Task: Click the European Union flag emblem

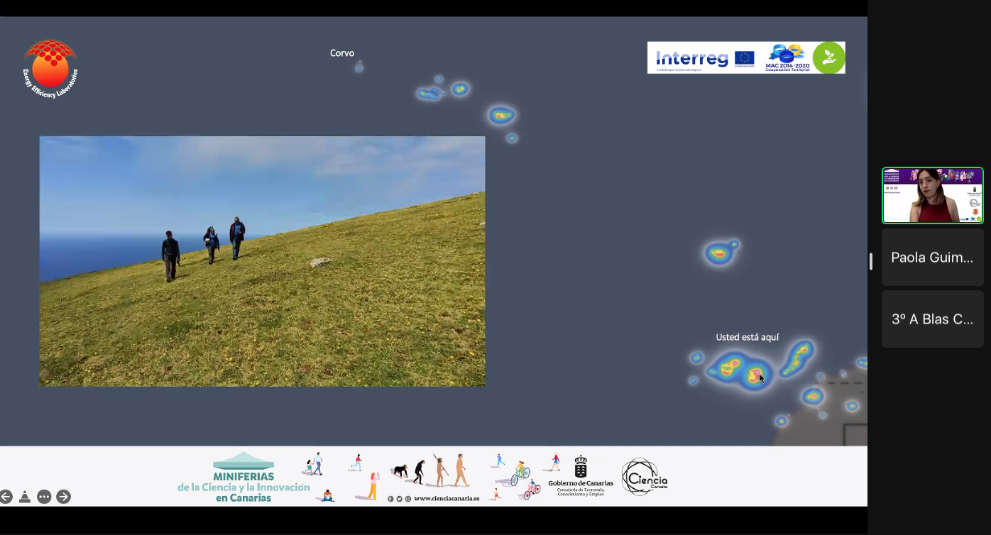Action: point(744,58)
